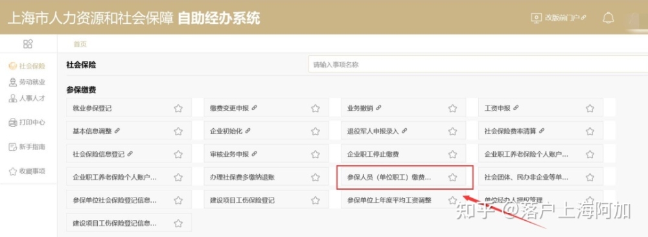Click the 改版前门户 monitor icon

coord(536,17)
